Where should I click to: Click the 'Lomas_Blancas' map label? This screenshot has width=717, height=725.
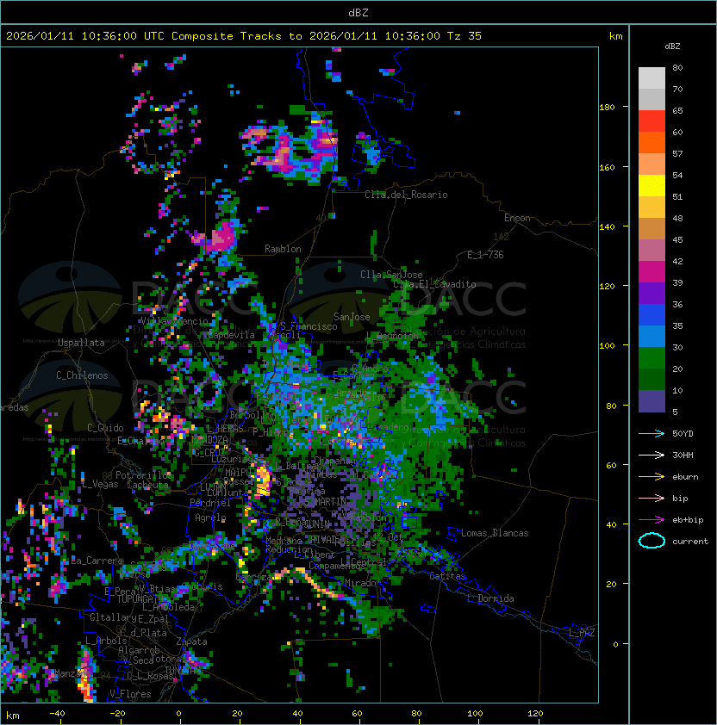tap(495, 533)
